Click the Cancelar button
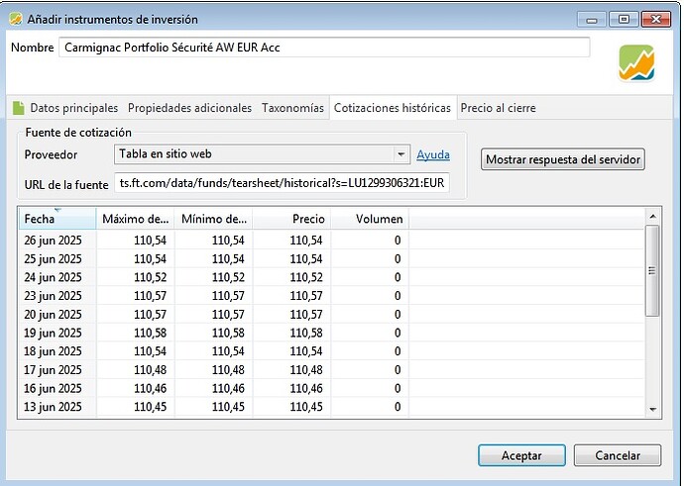The width and height of the screenshot is (684, 486). [x=618, y=455]
